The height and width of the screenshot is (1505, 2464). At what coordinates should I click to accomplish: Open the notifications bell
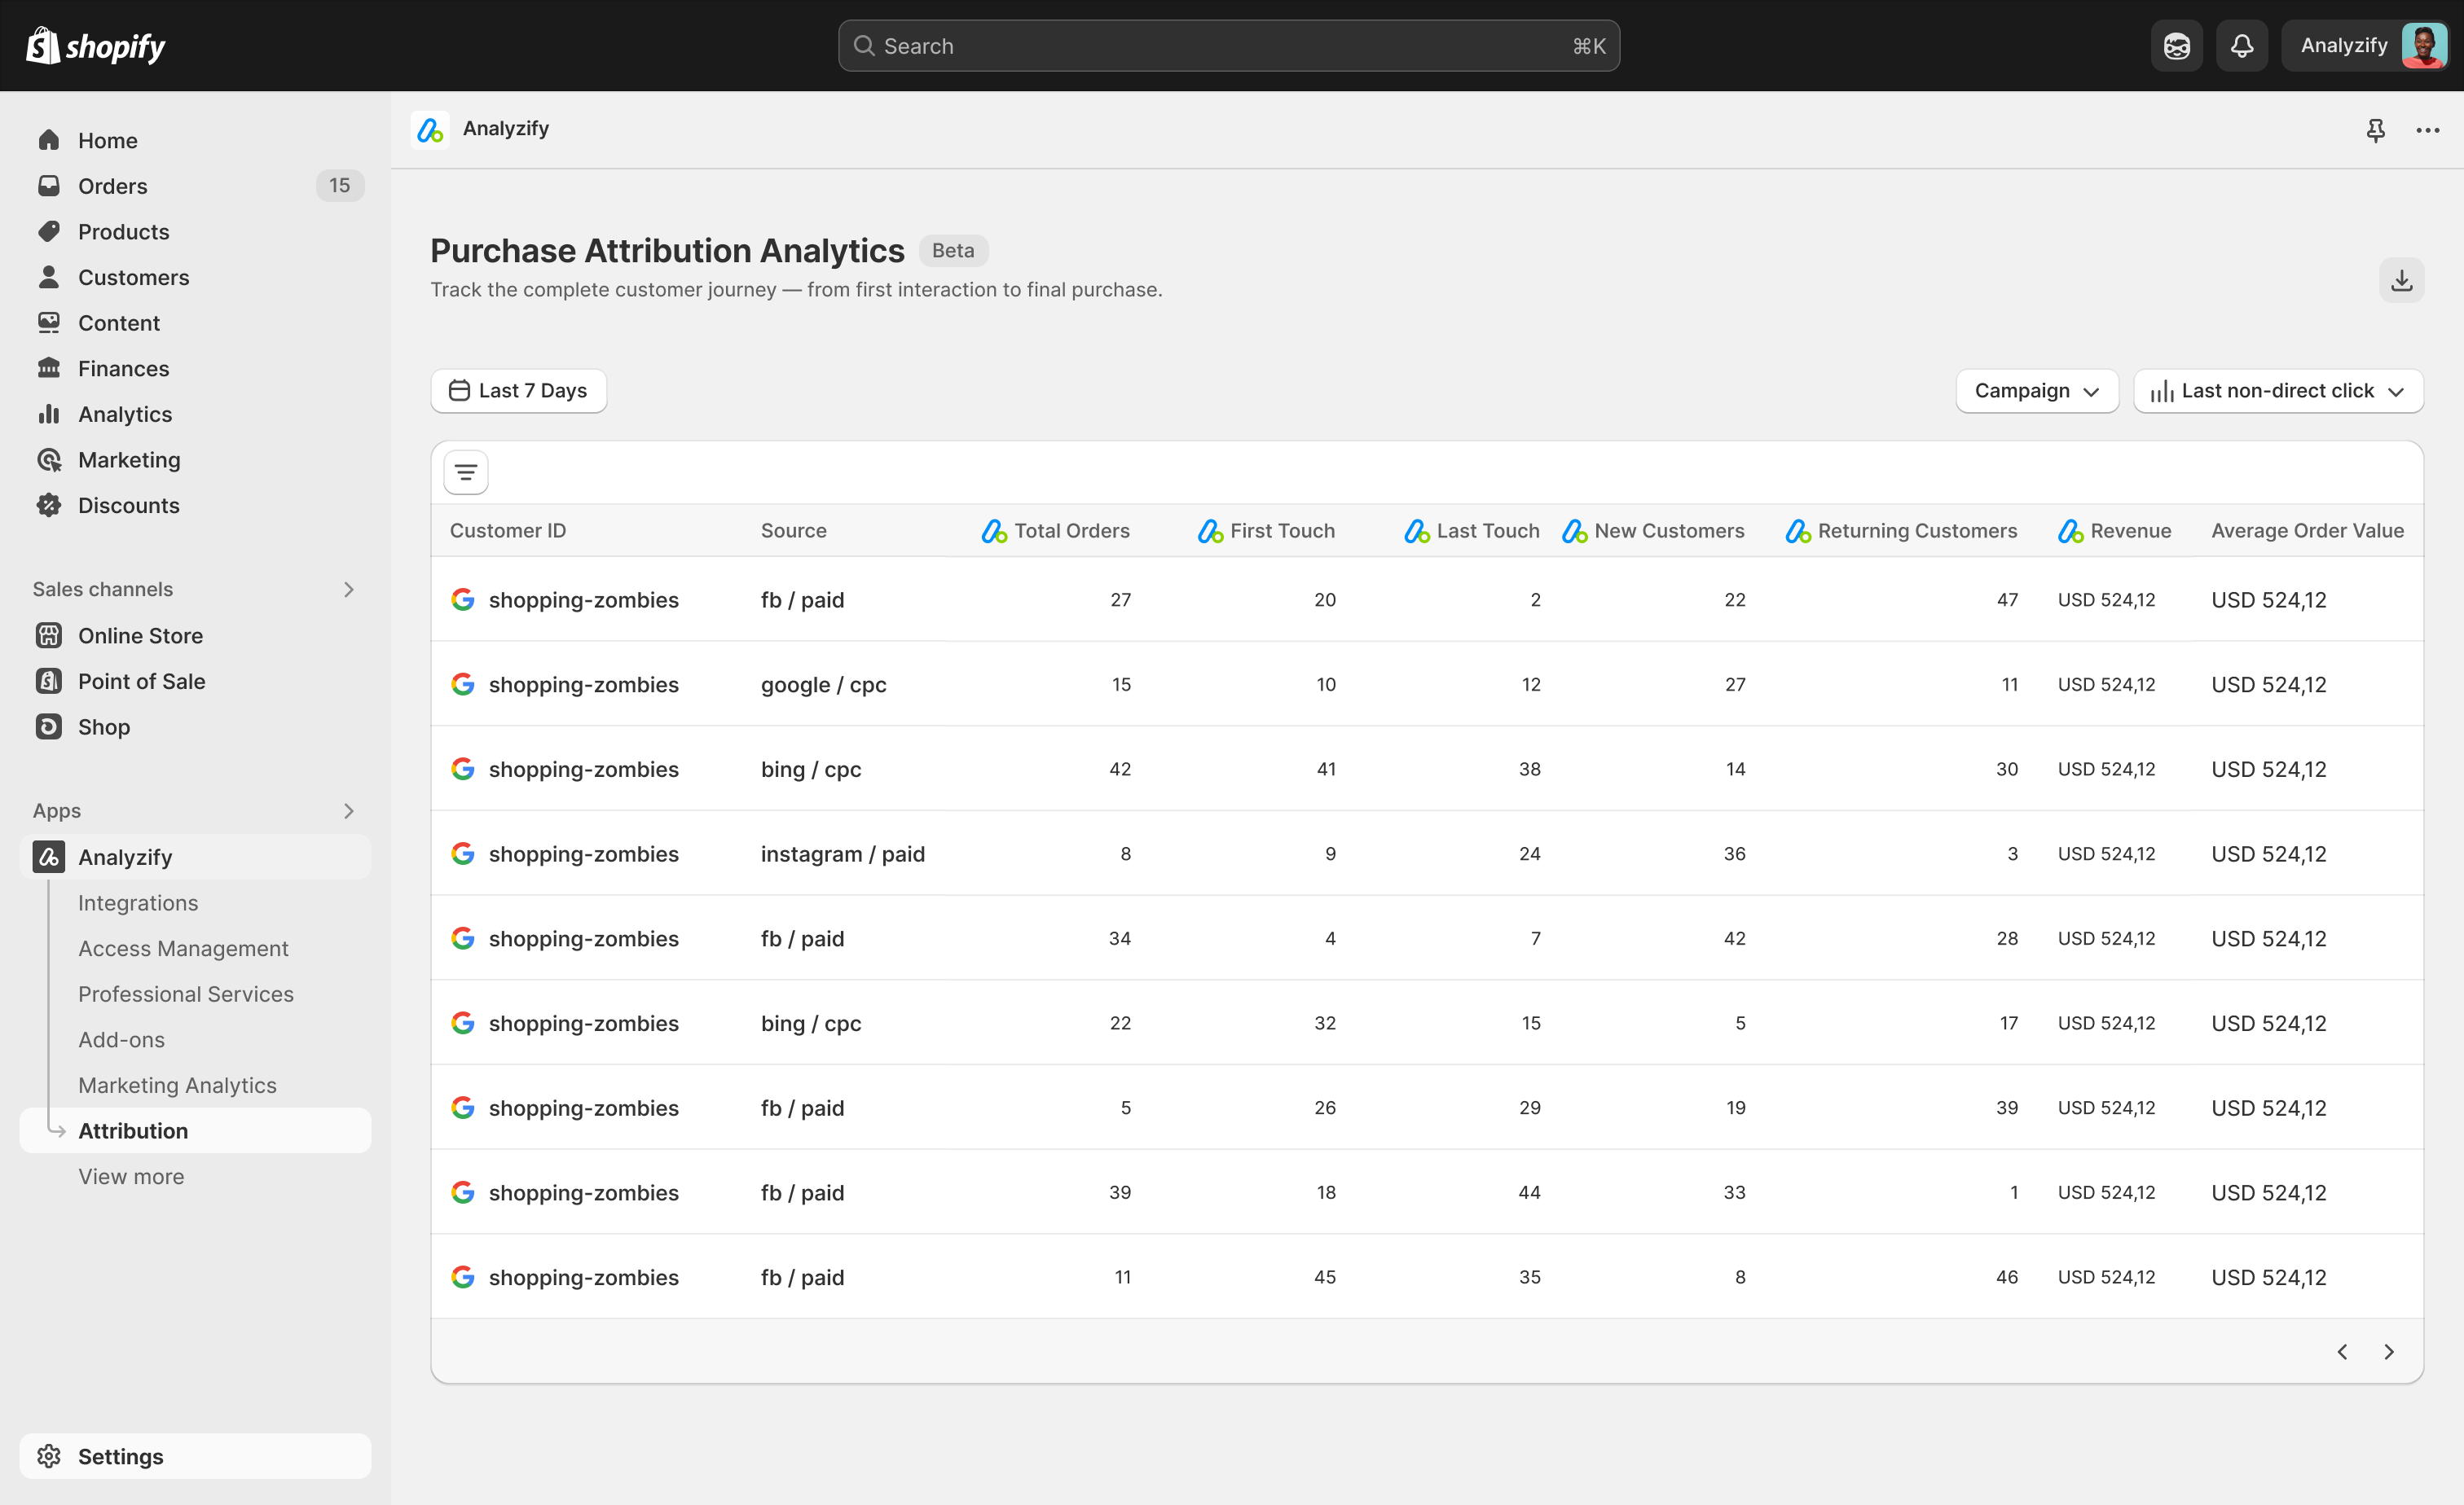[2241, 46]
